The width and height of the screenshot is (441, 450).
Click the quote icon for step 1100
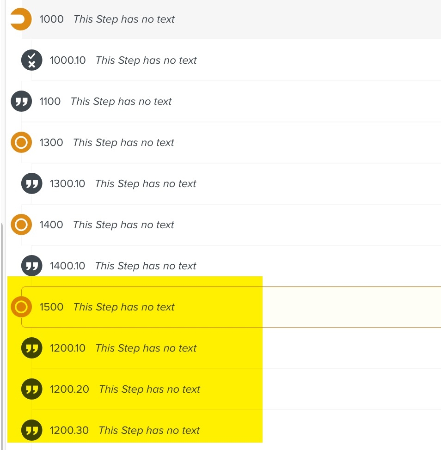(21, 102)
